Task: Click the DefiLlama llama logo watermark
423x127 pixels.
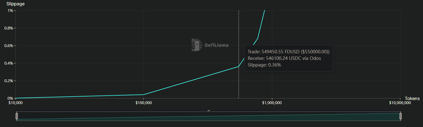Action: pos(197,45)
